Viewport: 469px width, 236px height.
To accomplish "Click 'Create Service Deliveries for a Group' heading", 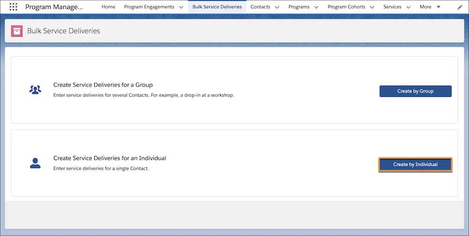I will tap(103, 85).
